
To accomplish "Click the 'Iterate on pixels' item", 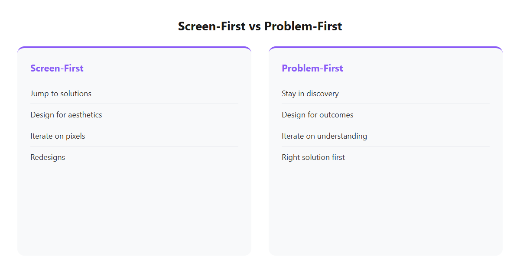I will point(134,136).
